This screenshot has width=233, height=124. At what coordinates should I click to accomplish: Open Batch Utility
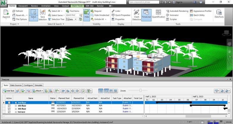[197, 15]
